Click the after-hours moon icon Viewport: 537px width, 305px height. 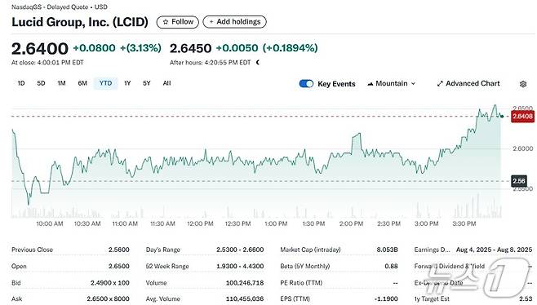(258, 62)
